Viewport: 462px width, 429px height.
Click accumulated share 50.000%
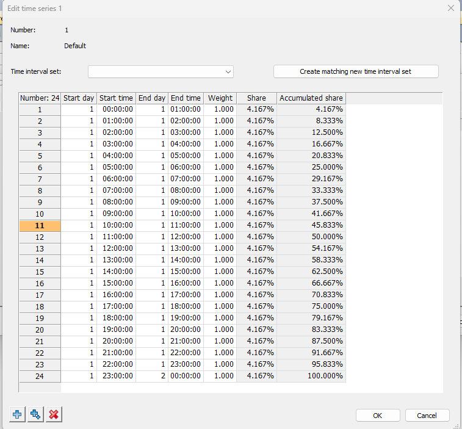[x=311, y=237]
